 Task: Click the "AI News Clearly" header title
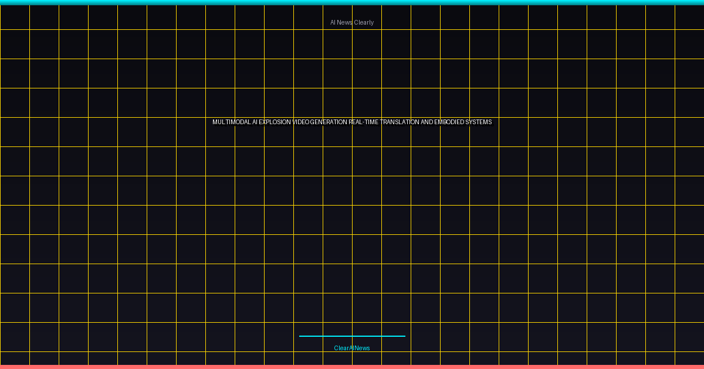(352, 23)
